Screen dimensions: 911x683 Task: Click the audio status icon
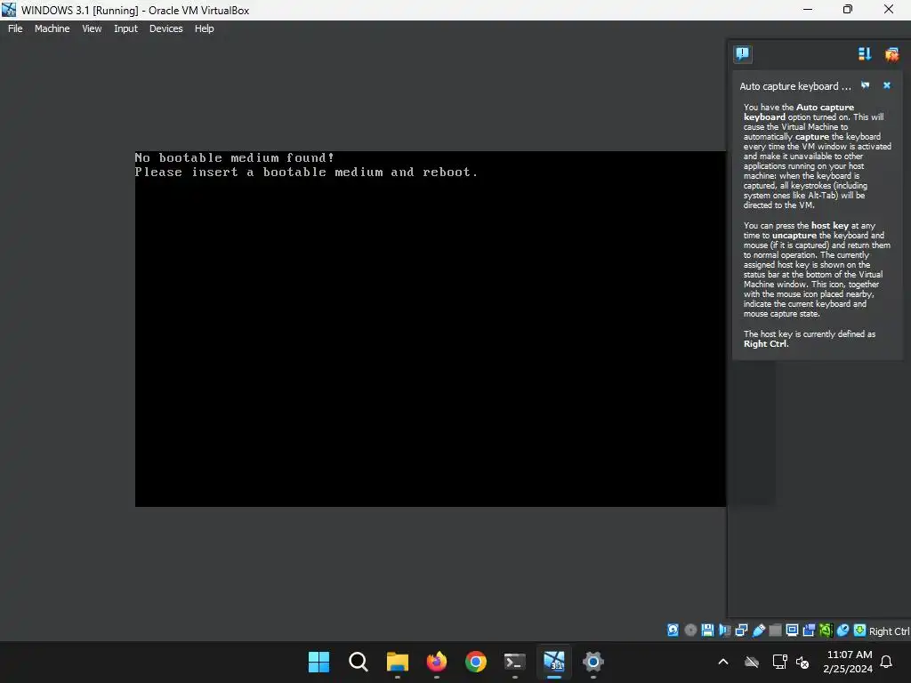click(725, 631)
